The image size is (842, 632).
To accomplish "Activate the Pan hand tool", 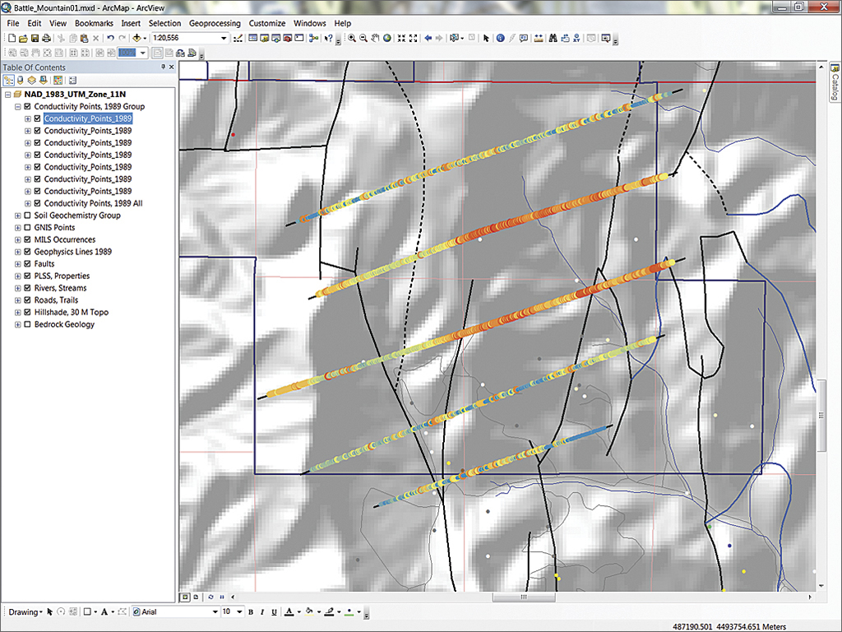I will coord(375,38).
